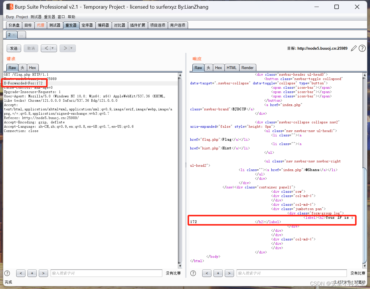Click request pane scrollbar up arrow
Screen dimensions: 370x289
[180, 75]
